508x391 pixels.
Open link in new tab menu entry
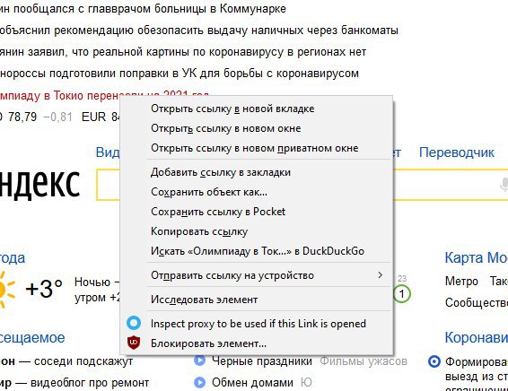(x=256, y=109)
